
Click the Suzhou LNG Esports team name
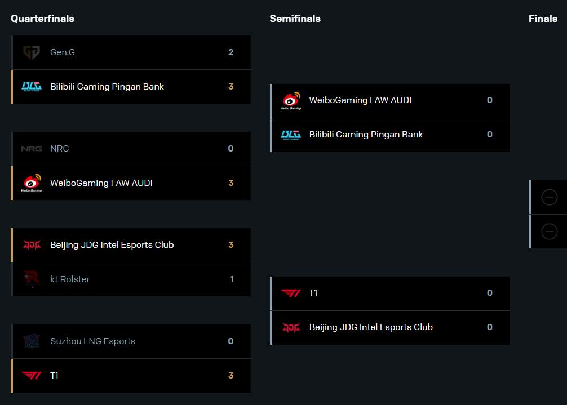[92, 341]
